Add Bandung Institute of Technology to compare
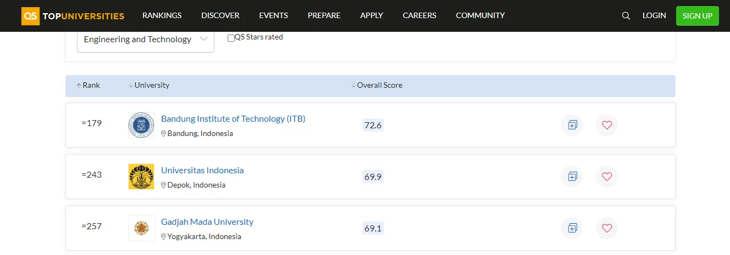This screenshot has height=255, width=730. [x=572, y=125]
